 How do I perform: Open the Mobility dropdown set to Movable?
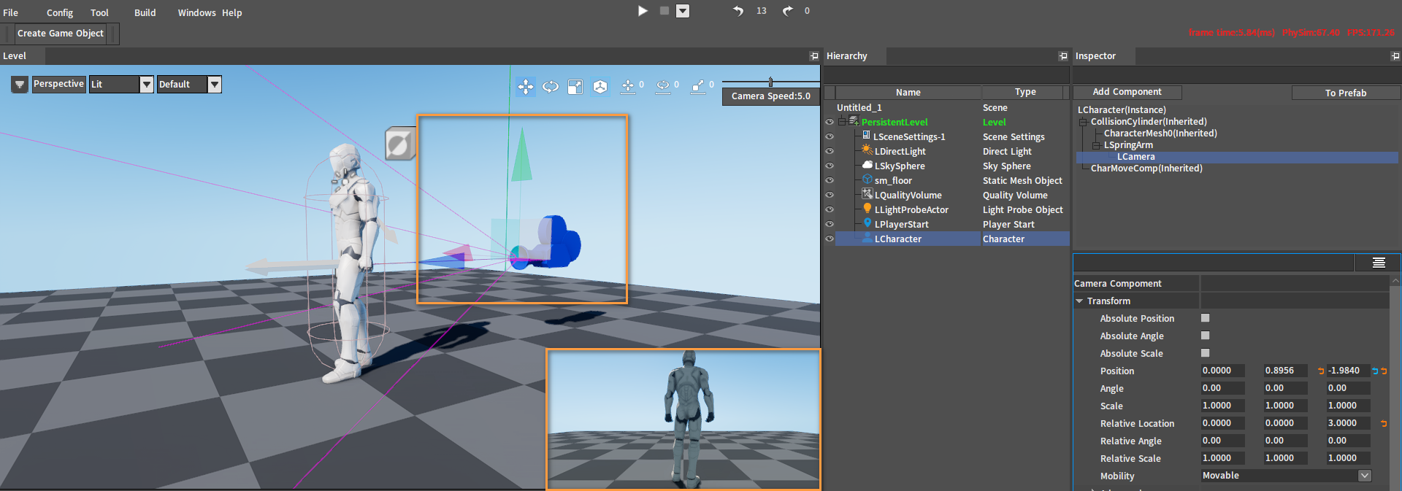pyautogui.click(x=1364, y=476)
